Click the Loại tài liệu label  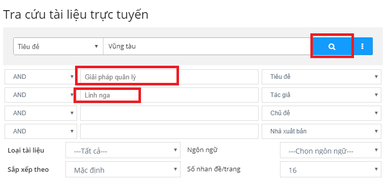point(26,150)
